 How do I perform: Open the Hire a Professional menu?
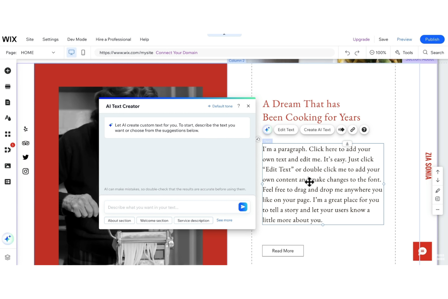pyautogui.click(x=113, y=39)
